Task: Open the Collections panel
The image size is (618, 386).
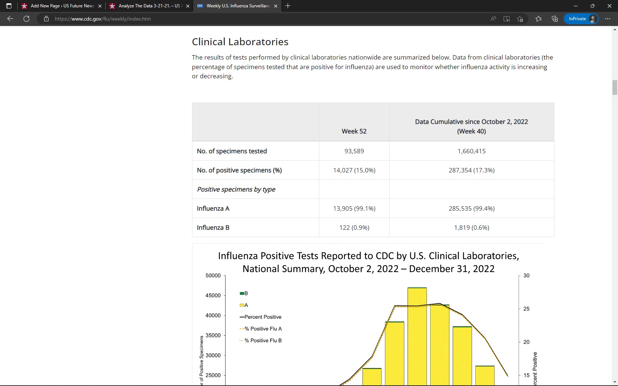Action: [555, 19]
